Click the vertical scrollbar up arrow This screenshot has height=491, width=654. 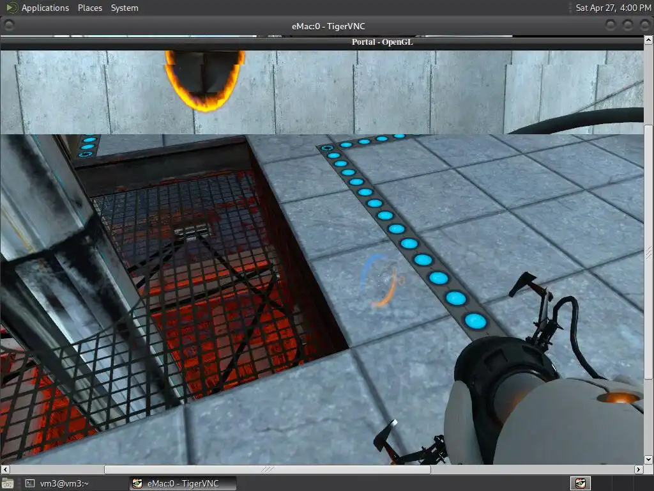tap(649, 40)
